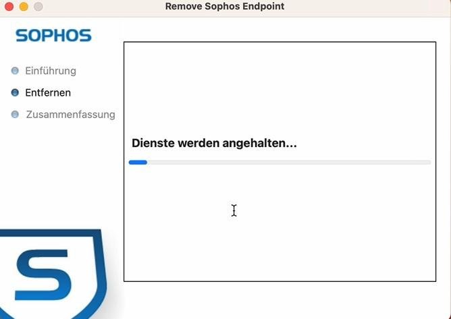451x319 pixels.
Task: Click the 'Remove Sophos Endpoint' window title
Action: pos(225,6)
